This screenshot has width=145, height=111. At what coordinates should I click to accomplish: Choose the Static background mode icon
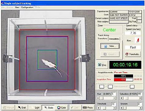point(49,108)
